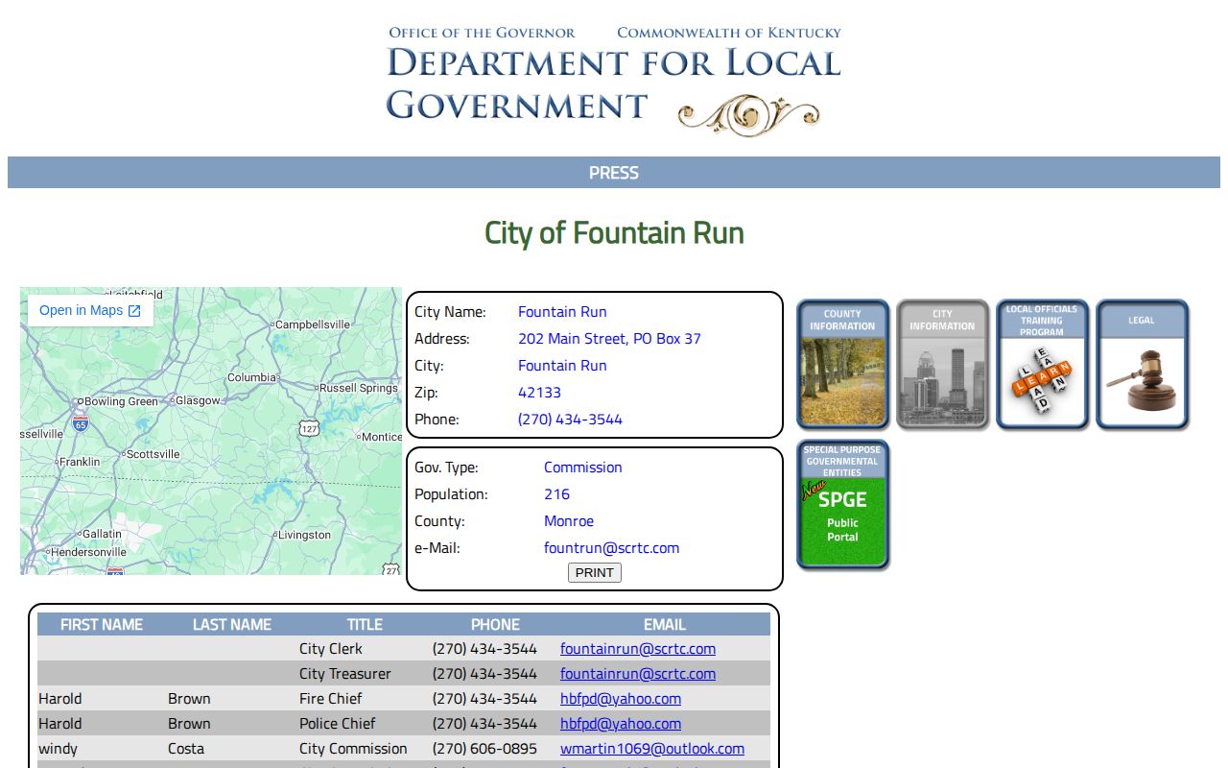
Task: Click the phone number (270) 606-0895
Action: pyautogui.click(x=484, y=749)
